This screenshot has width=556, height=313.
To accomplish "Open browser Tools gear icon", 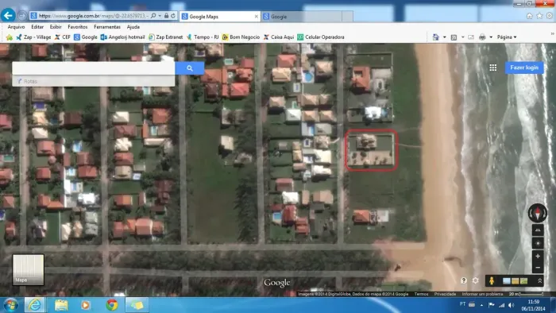I will point(550,16).
